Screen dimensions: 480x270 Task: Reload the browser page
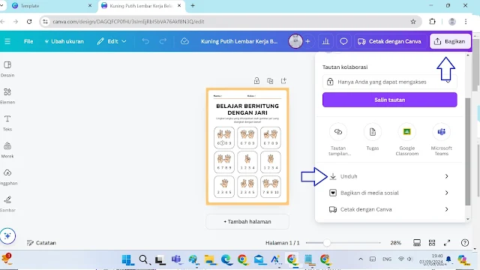pyautogui.click(x=29, y=22)
